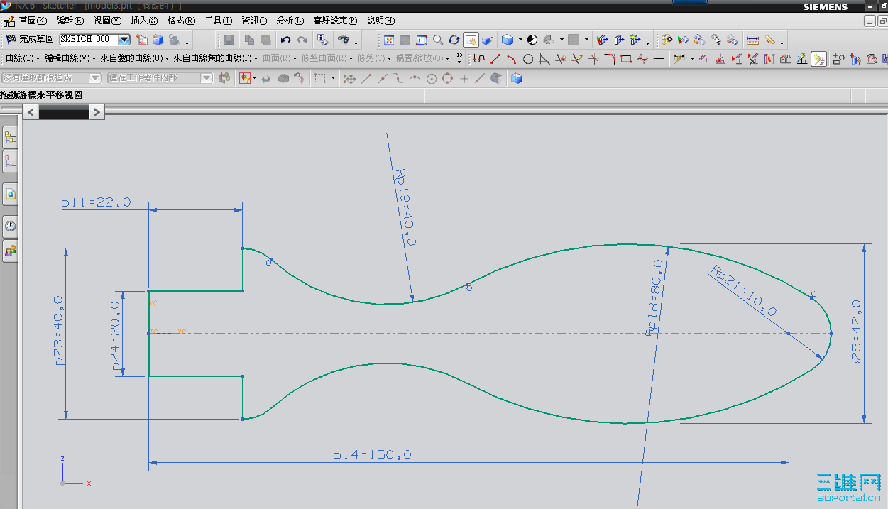This screenshot has width=888, height=509.
Task: Open the 分析(L) menu
Action: pyautogui.click(x=289, y=21)
